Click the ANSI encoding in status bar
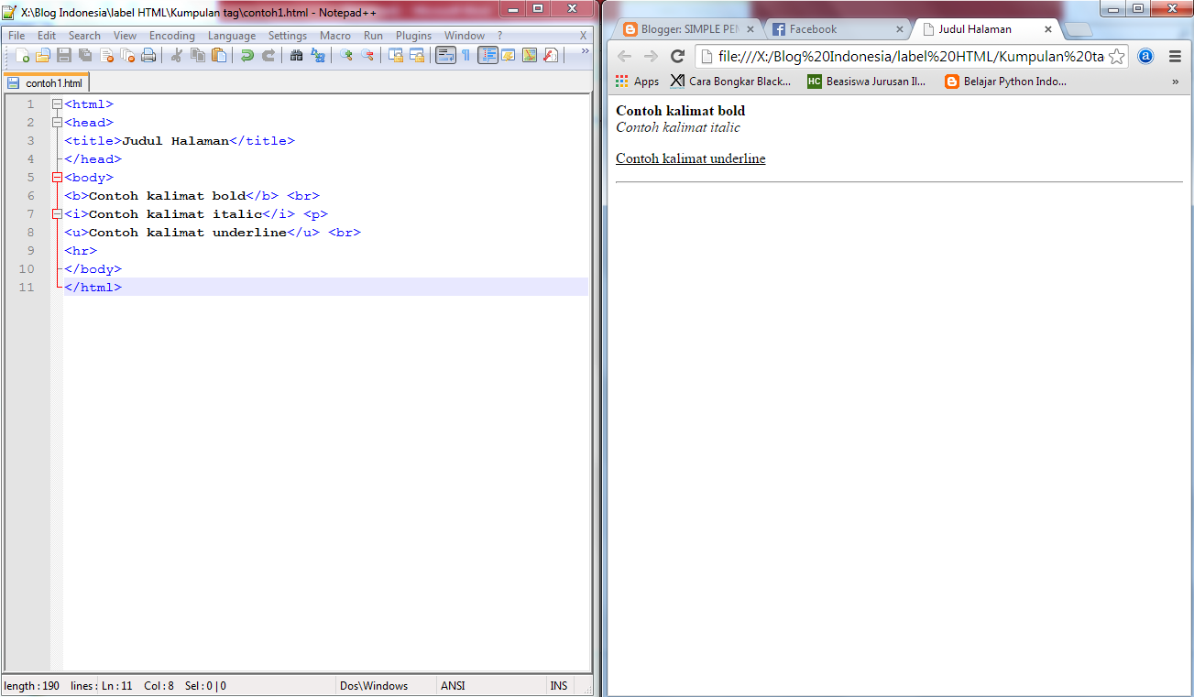This screenshot has width=1194, height=697. [x=453, y=686]
